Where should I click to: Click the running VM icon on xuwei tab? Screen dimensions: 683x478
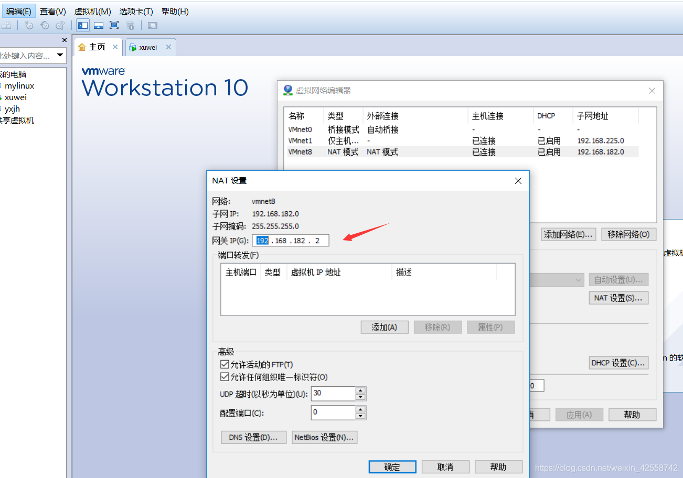133,47
